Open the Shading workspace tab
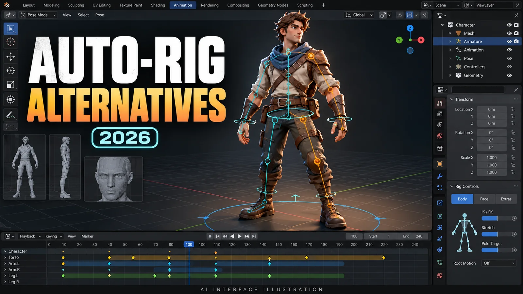The height and width of the screenshot is (294, 523). 158,5
